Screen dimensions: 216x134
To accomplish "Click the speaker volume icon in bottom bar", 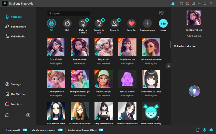I will pos(211,130).
